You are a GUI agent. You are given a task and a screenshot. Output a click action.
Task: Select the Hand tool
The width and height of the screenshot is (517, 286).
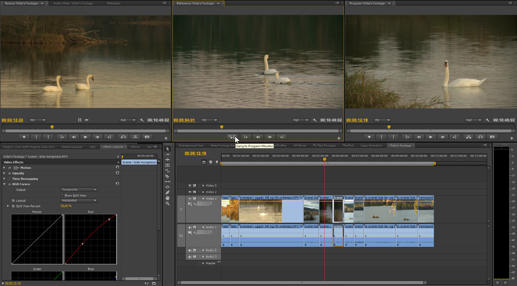tap(168, 198)
